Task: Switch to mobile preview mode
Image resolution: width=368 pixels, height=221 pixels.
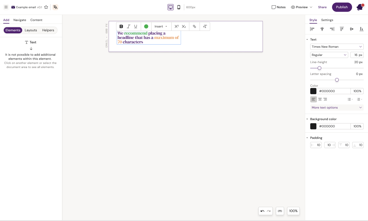Action: [x=179, y=7]
